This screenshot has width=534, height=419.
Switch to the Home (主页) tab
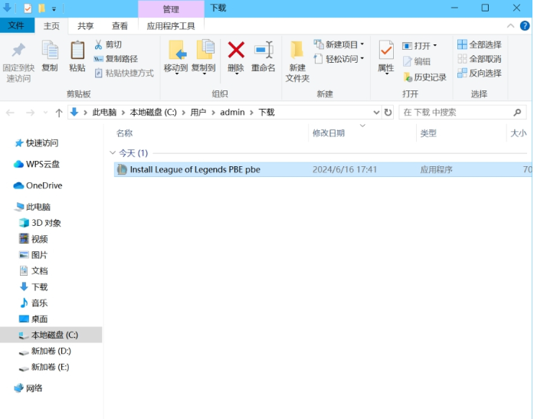pyautogui.click(x=51, y=26)
